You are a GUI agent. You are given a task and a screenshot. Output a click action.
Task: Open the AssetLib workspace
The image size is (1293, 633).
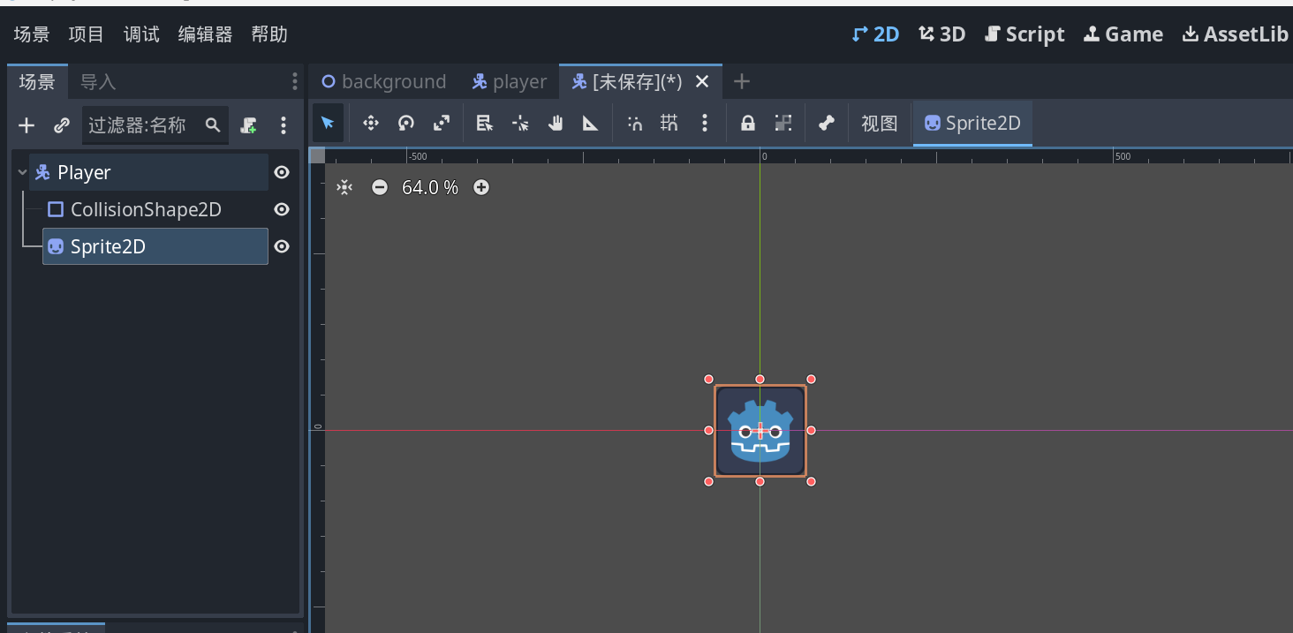click(1236, 34)
